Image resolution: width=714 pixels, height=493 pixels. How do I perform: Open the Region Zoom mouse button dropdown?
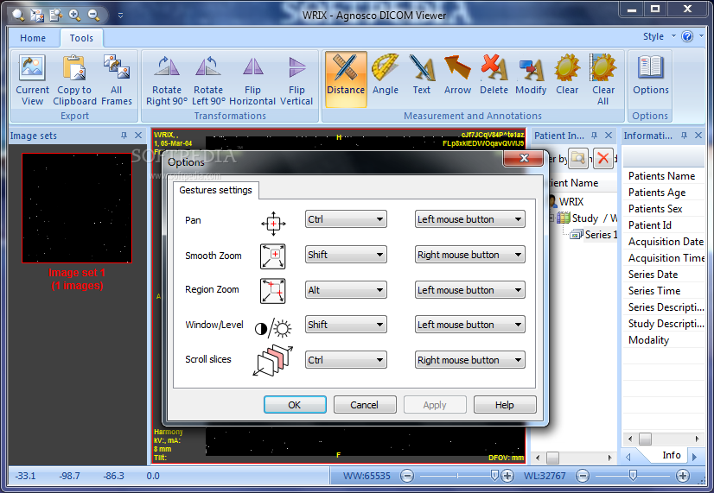coord(469,290)
